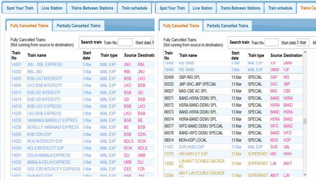Click scrollbar down arrow in right table
316x181 pixels.
pyautogui.click(x=305, y=175)
